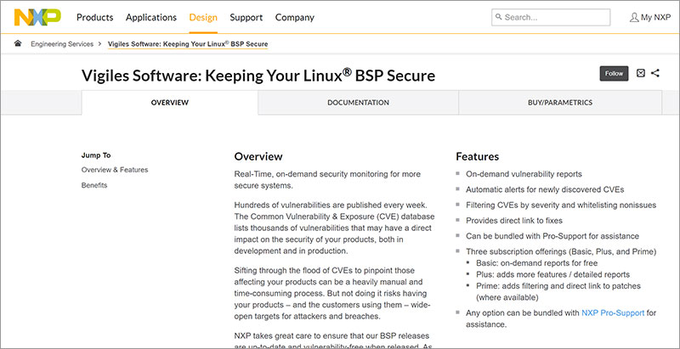This screenshot has width=680, height=349.
Task: Open the Design menu
Action: point(203,17)
